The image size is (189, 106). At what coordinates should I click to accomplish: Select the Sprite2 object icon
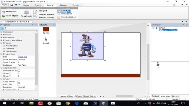click(x=46, y=39)
